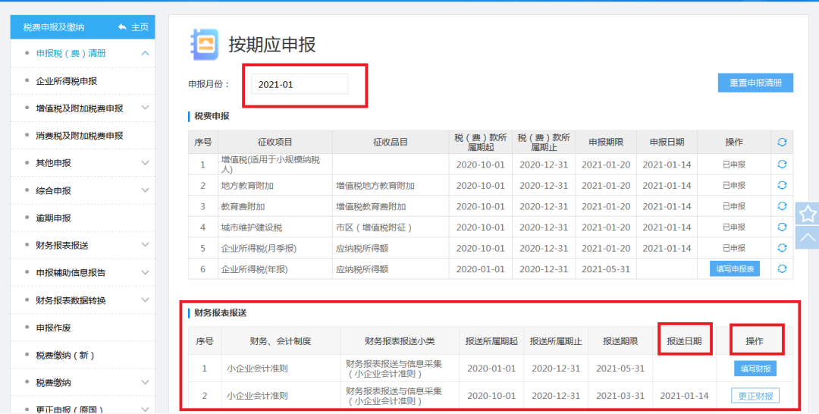Click 填写申报表 button for 企业所得税(年报)
This screenshot has width=819, height=414.
pyautogui.click(x=734, y=269)
